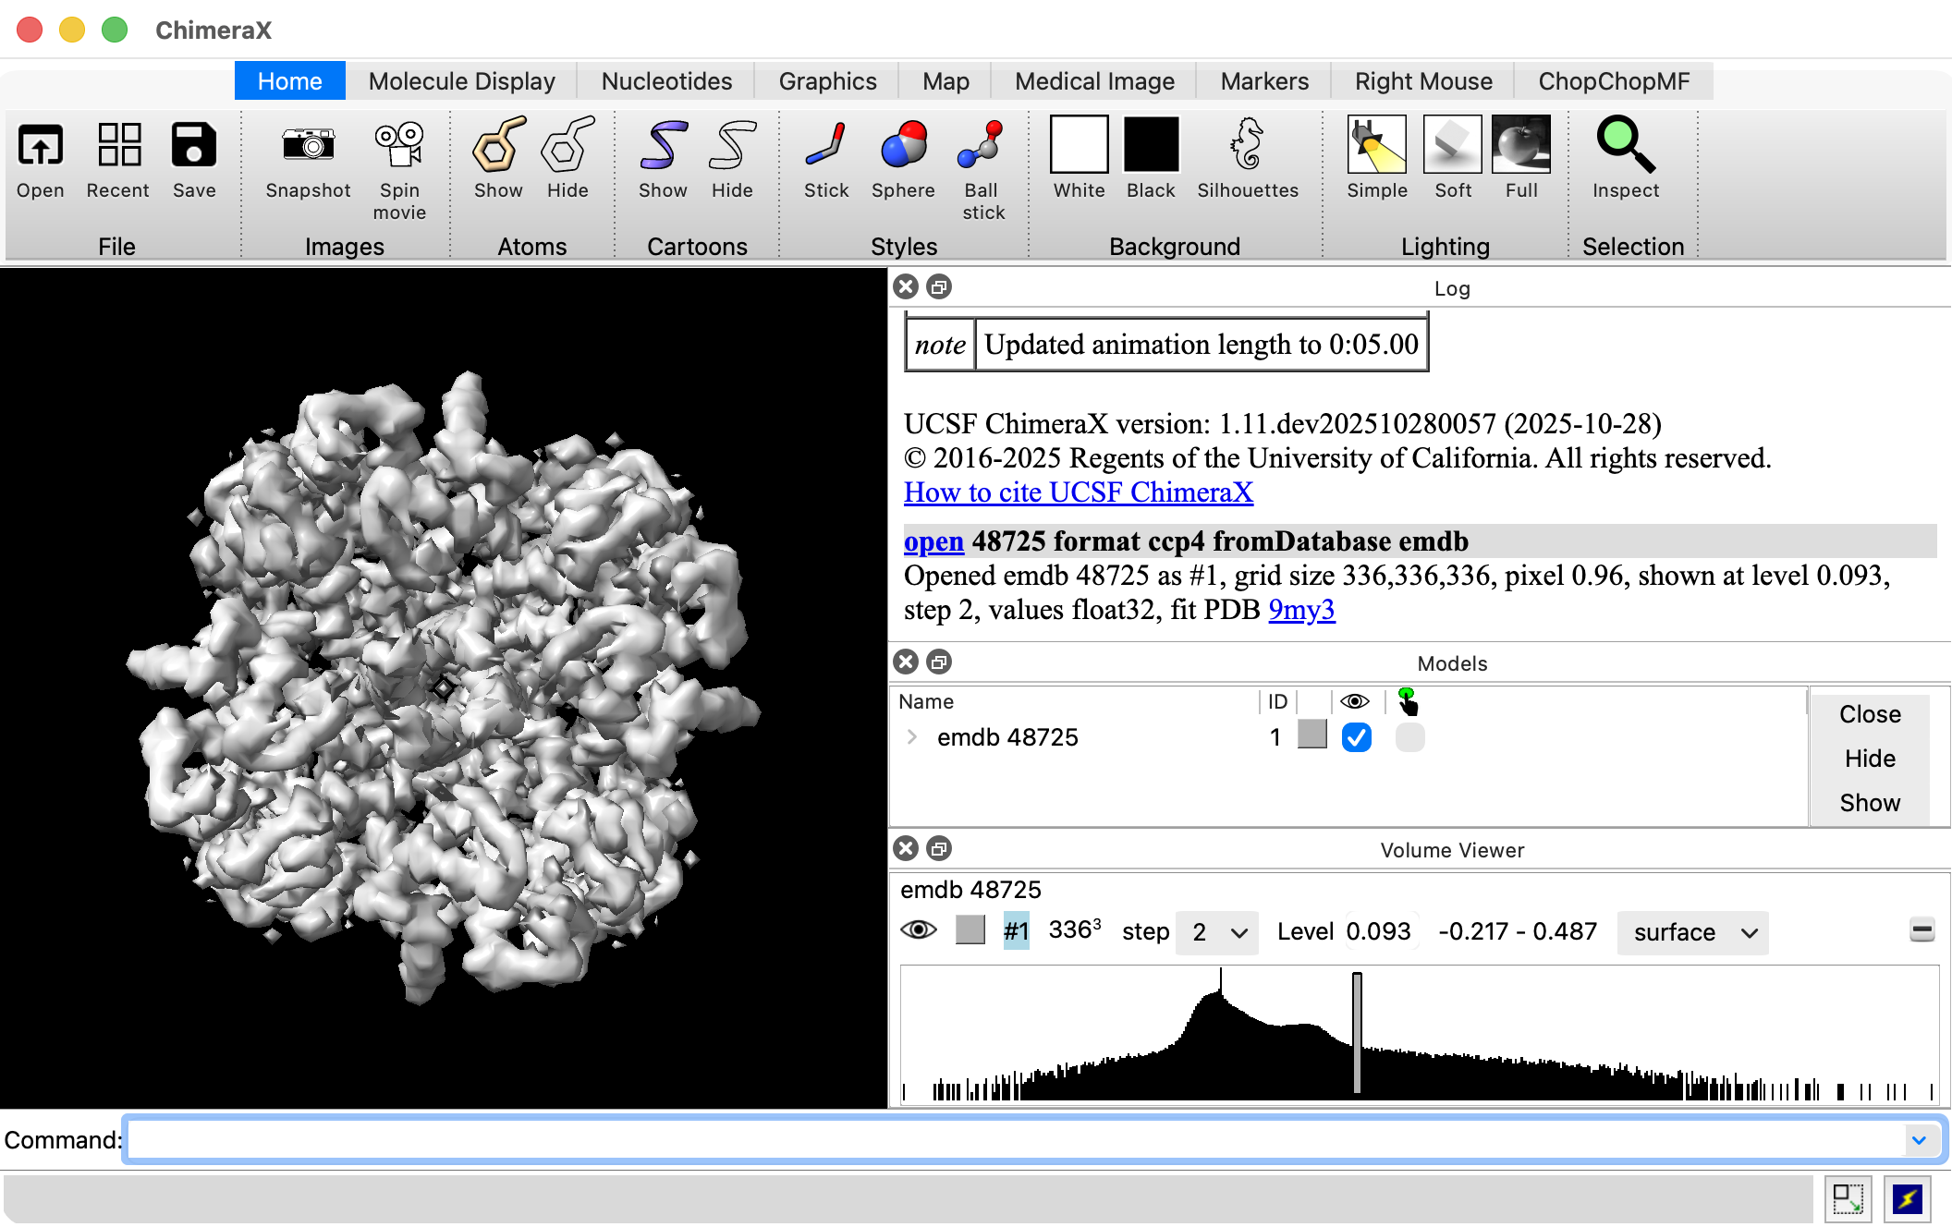Click the model color swatch in Models panel

point(1311,735)
